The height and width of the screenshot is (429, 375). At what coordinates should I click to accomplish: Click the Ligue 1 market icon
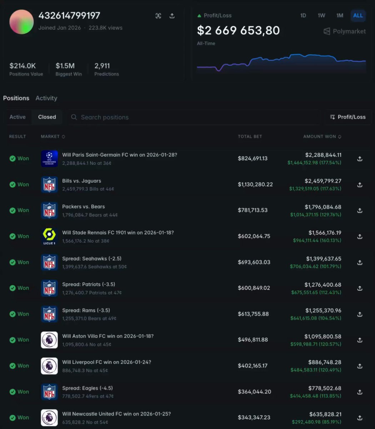coord(49,236)
